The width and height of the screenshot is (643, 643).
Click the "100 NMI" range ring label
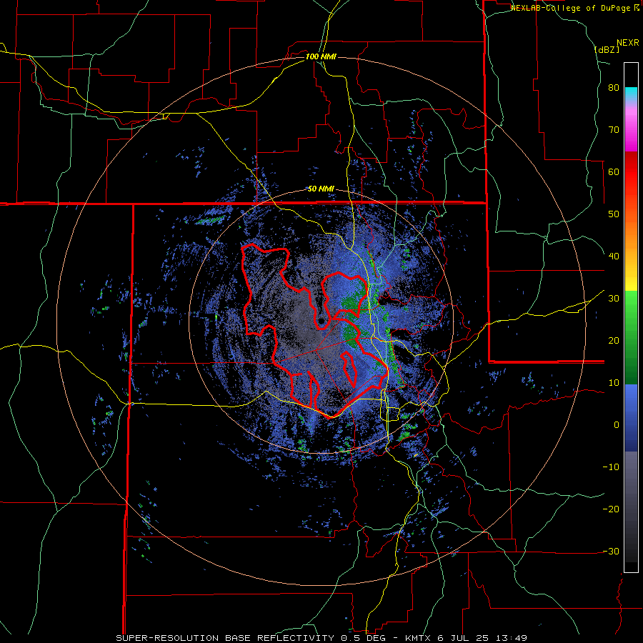tap(321, 56)
